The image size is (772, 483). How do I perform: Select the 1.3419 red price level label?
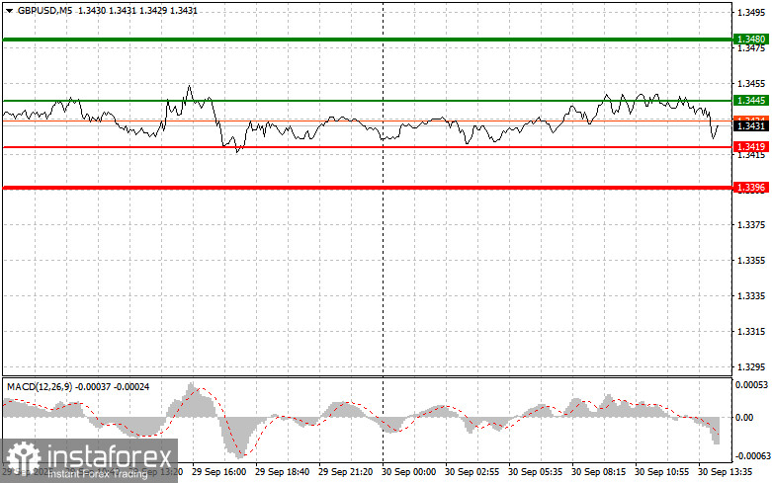[x=751, y=146]
